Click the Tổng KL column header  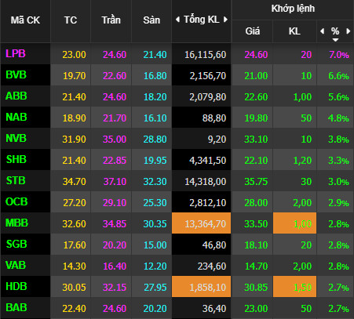tap(202, 20)
